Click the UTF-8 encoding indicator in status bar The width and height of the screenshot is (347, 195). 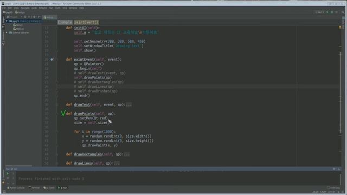point(331,192)
